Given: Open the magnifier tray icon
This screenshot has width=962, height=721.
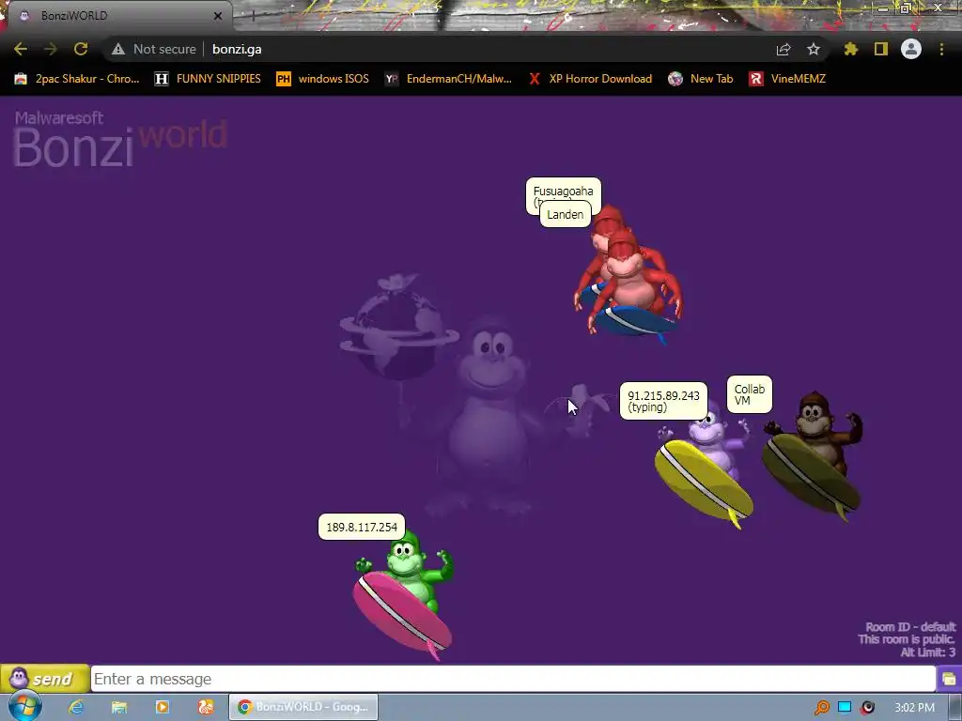Looking at the screenshot, I should tap(821, 708).
